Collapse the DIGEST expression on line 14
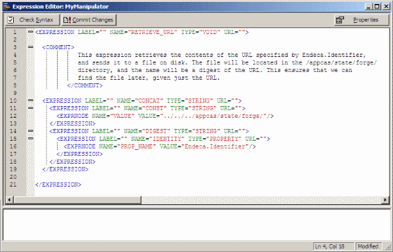Image resolution: width=393 pixels, height=252 pixels. 31,131
